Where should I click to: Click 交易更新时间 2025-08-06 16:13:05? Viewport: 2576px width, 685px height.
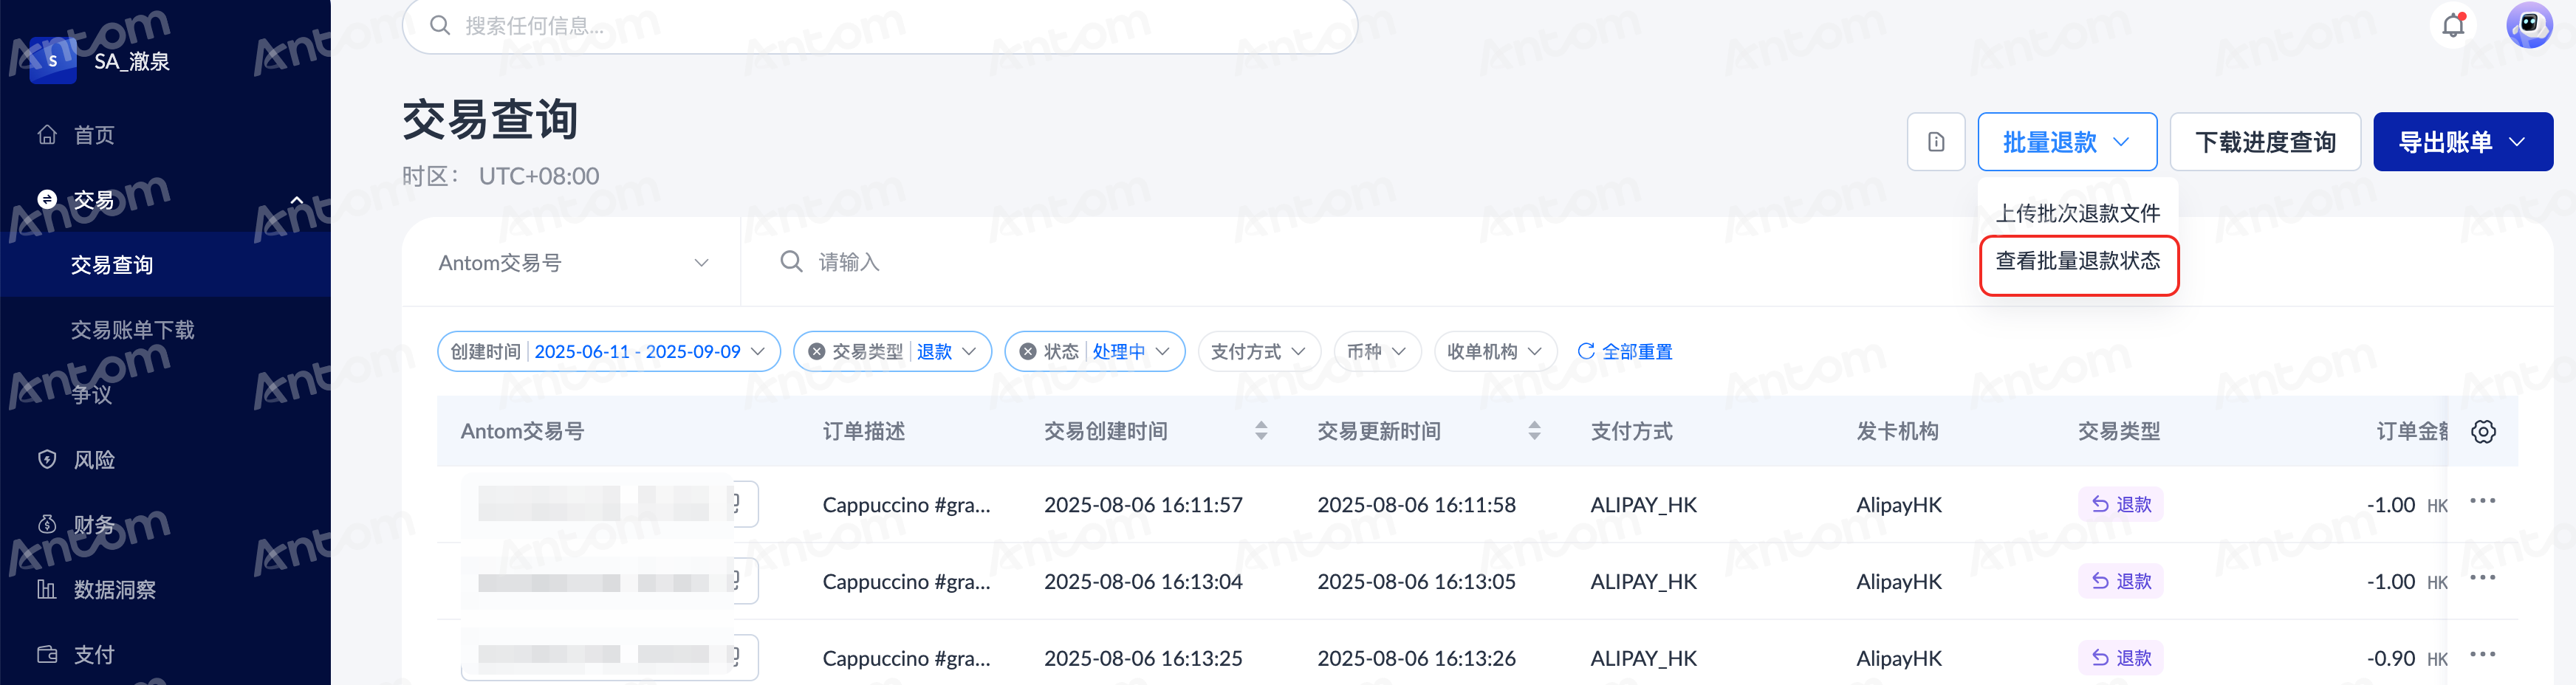click(1416, 582)
